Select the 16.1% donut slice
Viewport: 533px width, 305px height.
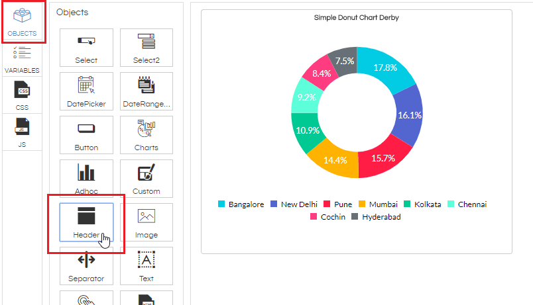pyautogui.click(x=409, y=115)
